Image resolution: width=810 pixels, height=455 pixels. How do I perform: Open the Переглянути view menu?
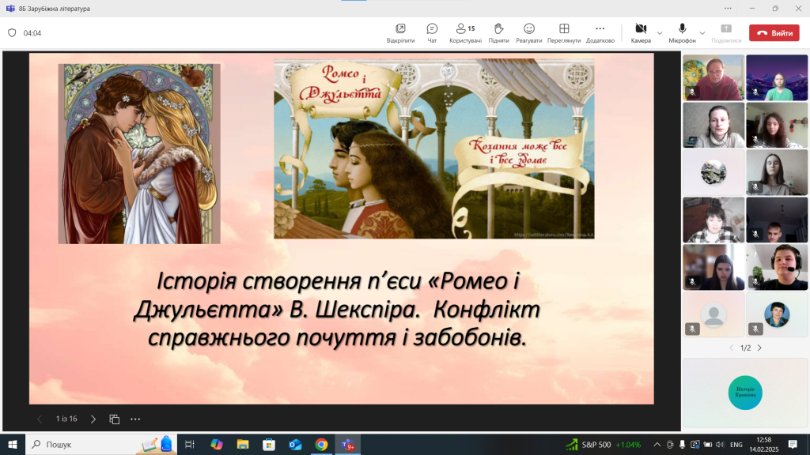point(564,32)
